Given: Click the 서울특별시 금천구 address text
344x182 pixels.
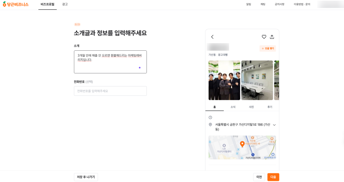Looking at the screenshot, I should point(243,127).
